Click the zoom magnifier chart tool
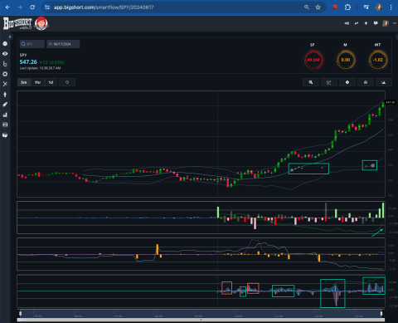398x323 pixels. (x=311, y=82)
